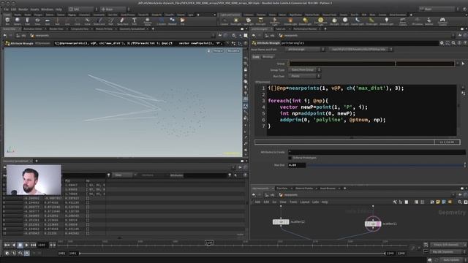The width and height of the screenshot is (468, 263).
Task: Open viewport Persp camera menu
Action: coord(218,51)
